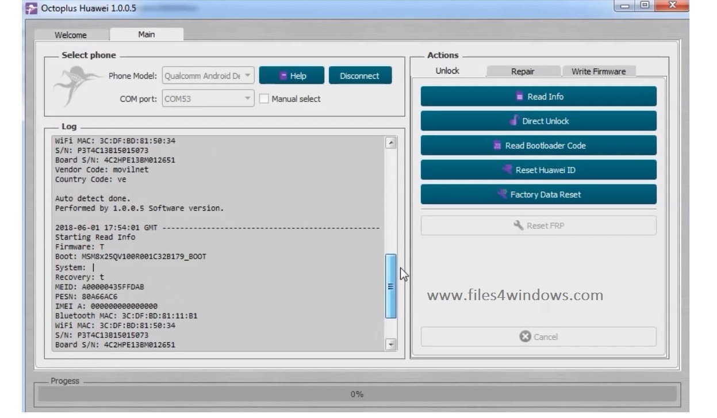This screenshot has width=717, height=418.
Task: Open the Unlock actions tab
Action: [447, 71]
